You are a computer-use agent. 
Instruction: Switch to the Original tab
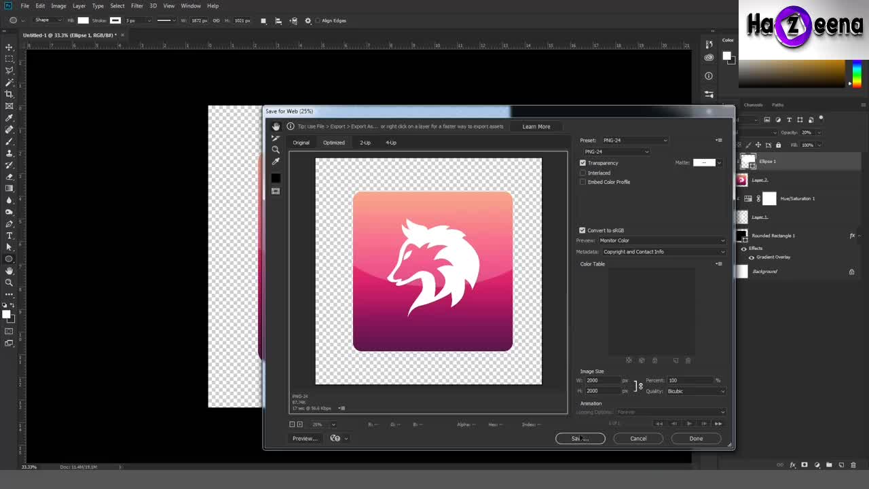(x=301, y=143)
